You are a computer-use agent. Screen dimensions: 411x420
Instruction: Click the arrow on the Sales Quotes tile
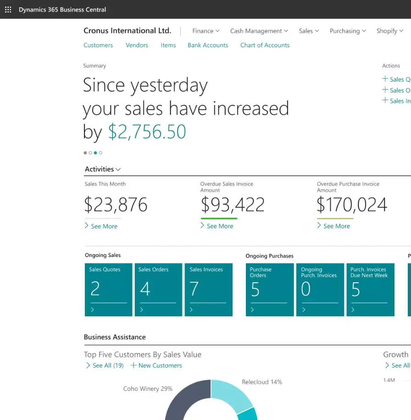(x=93, y=310)
